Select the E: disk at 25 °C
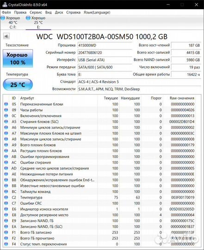Viewport: 204px width, 250px height. (38, 23)
